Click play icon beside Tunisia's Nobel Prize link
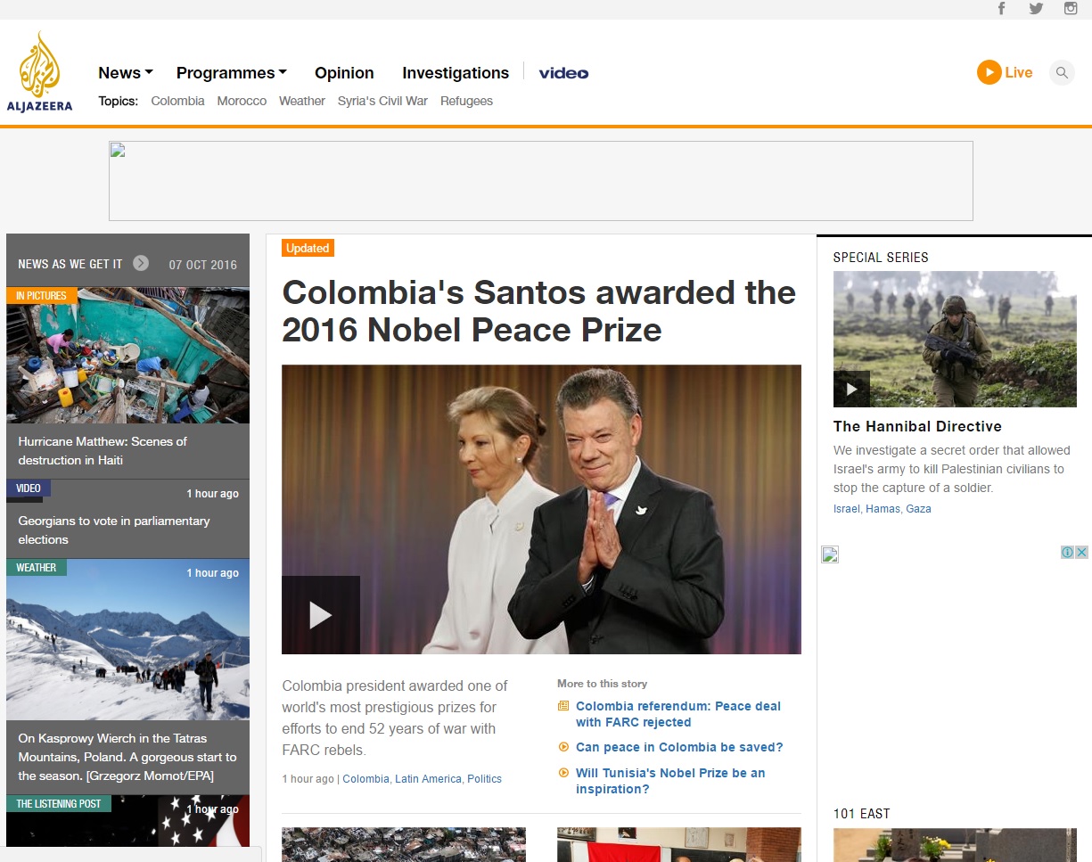Image resolution: width=1092 pixels, height=862 pixels. (x=563, y=773)
